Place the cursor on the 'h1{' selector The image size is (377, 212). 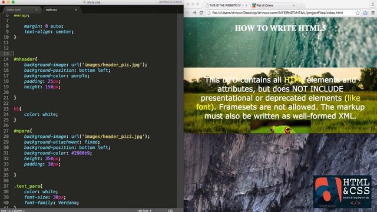click(18, 108)
